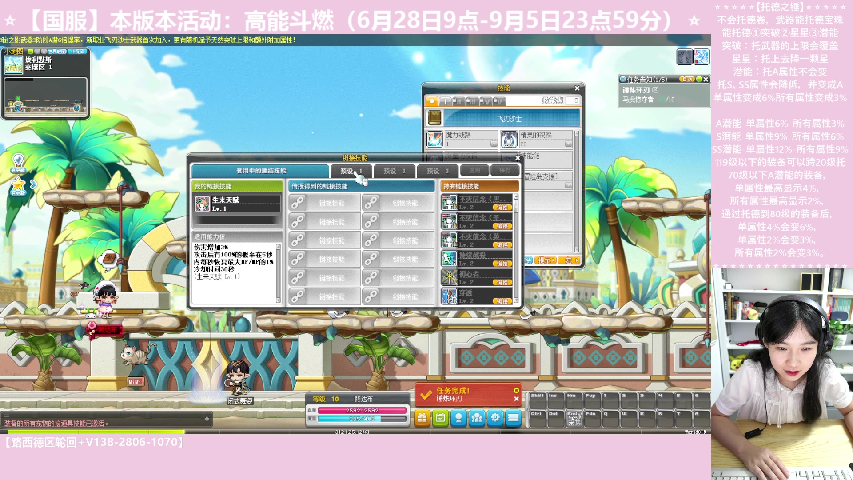Expand chat window with plus button
This screenshot has width=853, height=480.
click(x=207, y=419)
